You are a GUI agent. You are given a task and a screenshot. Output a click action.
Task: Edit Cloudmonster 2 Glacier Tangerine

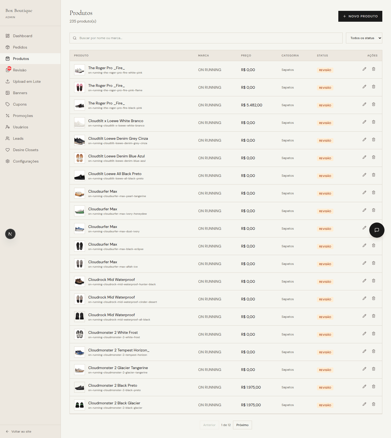click(364, 369)
